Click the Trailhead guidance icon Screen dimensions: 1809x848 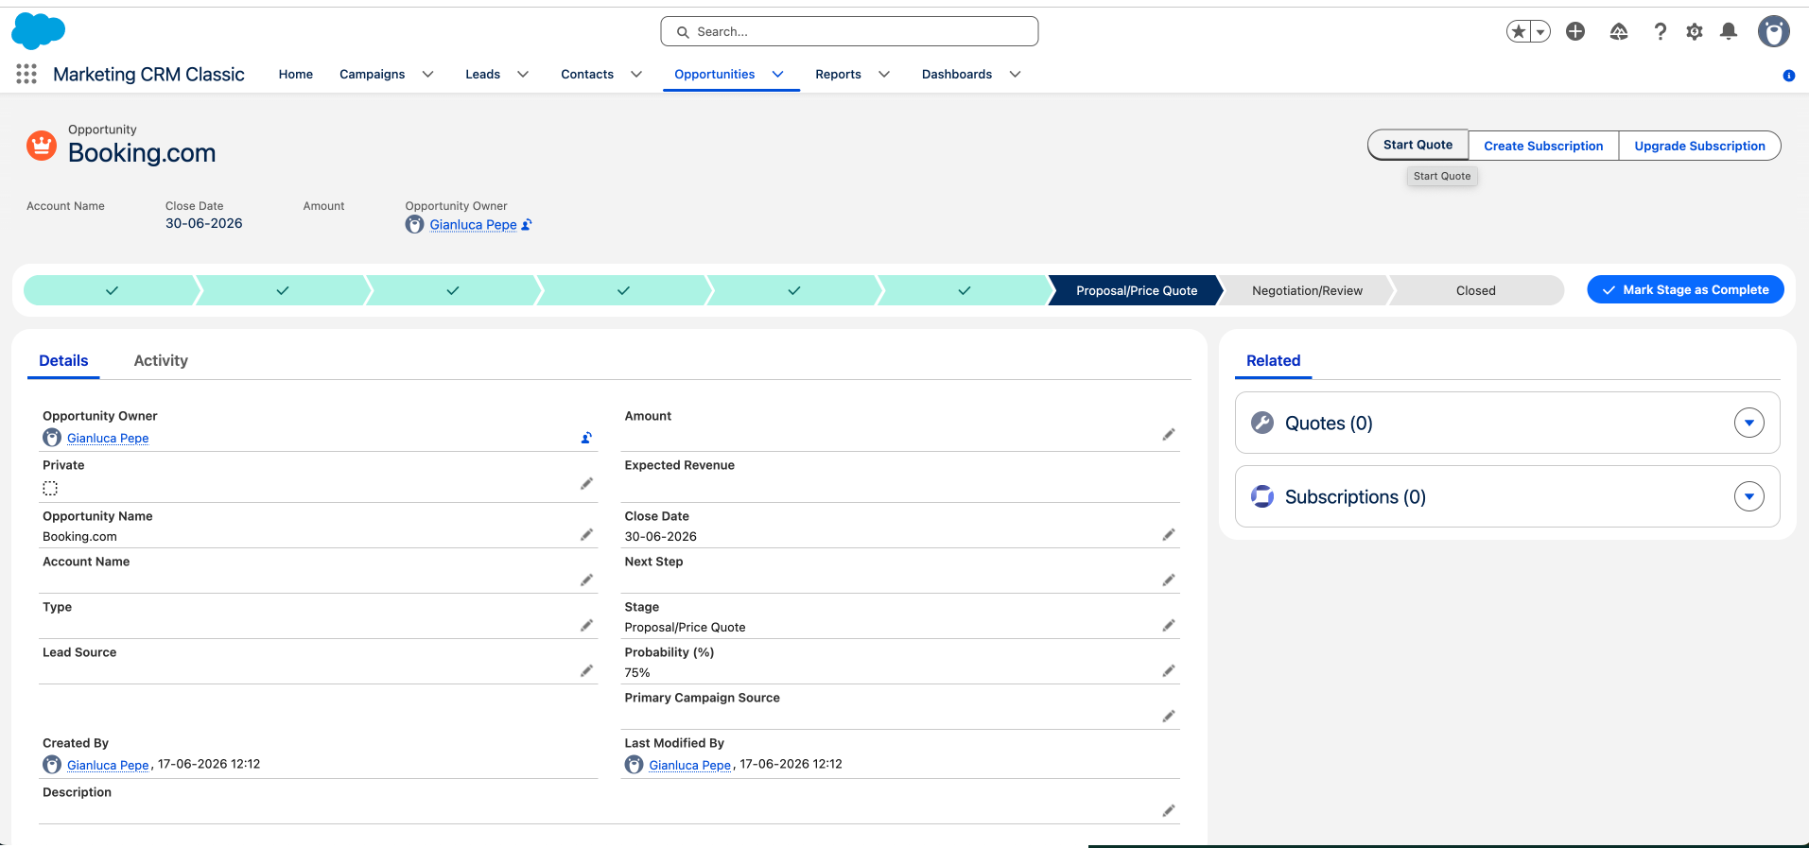pyautogui.click(x=1619, y=31)
